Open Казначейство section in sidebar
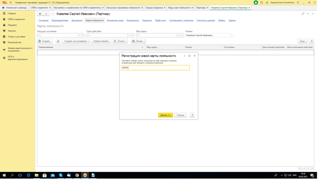 click(x=14, y=42)
